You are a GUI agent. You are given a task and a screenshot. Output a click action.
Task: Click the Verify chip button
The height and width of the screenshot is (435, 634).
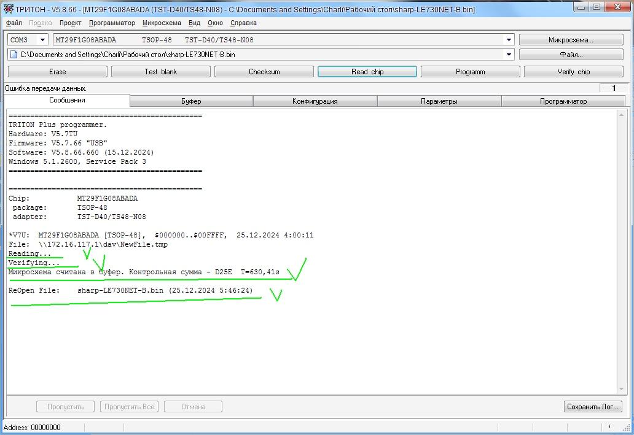point(573,72)
